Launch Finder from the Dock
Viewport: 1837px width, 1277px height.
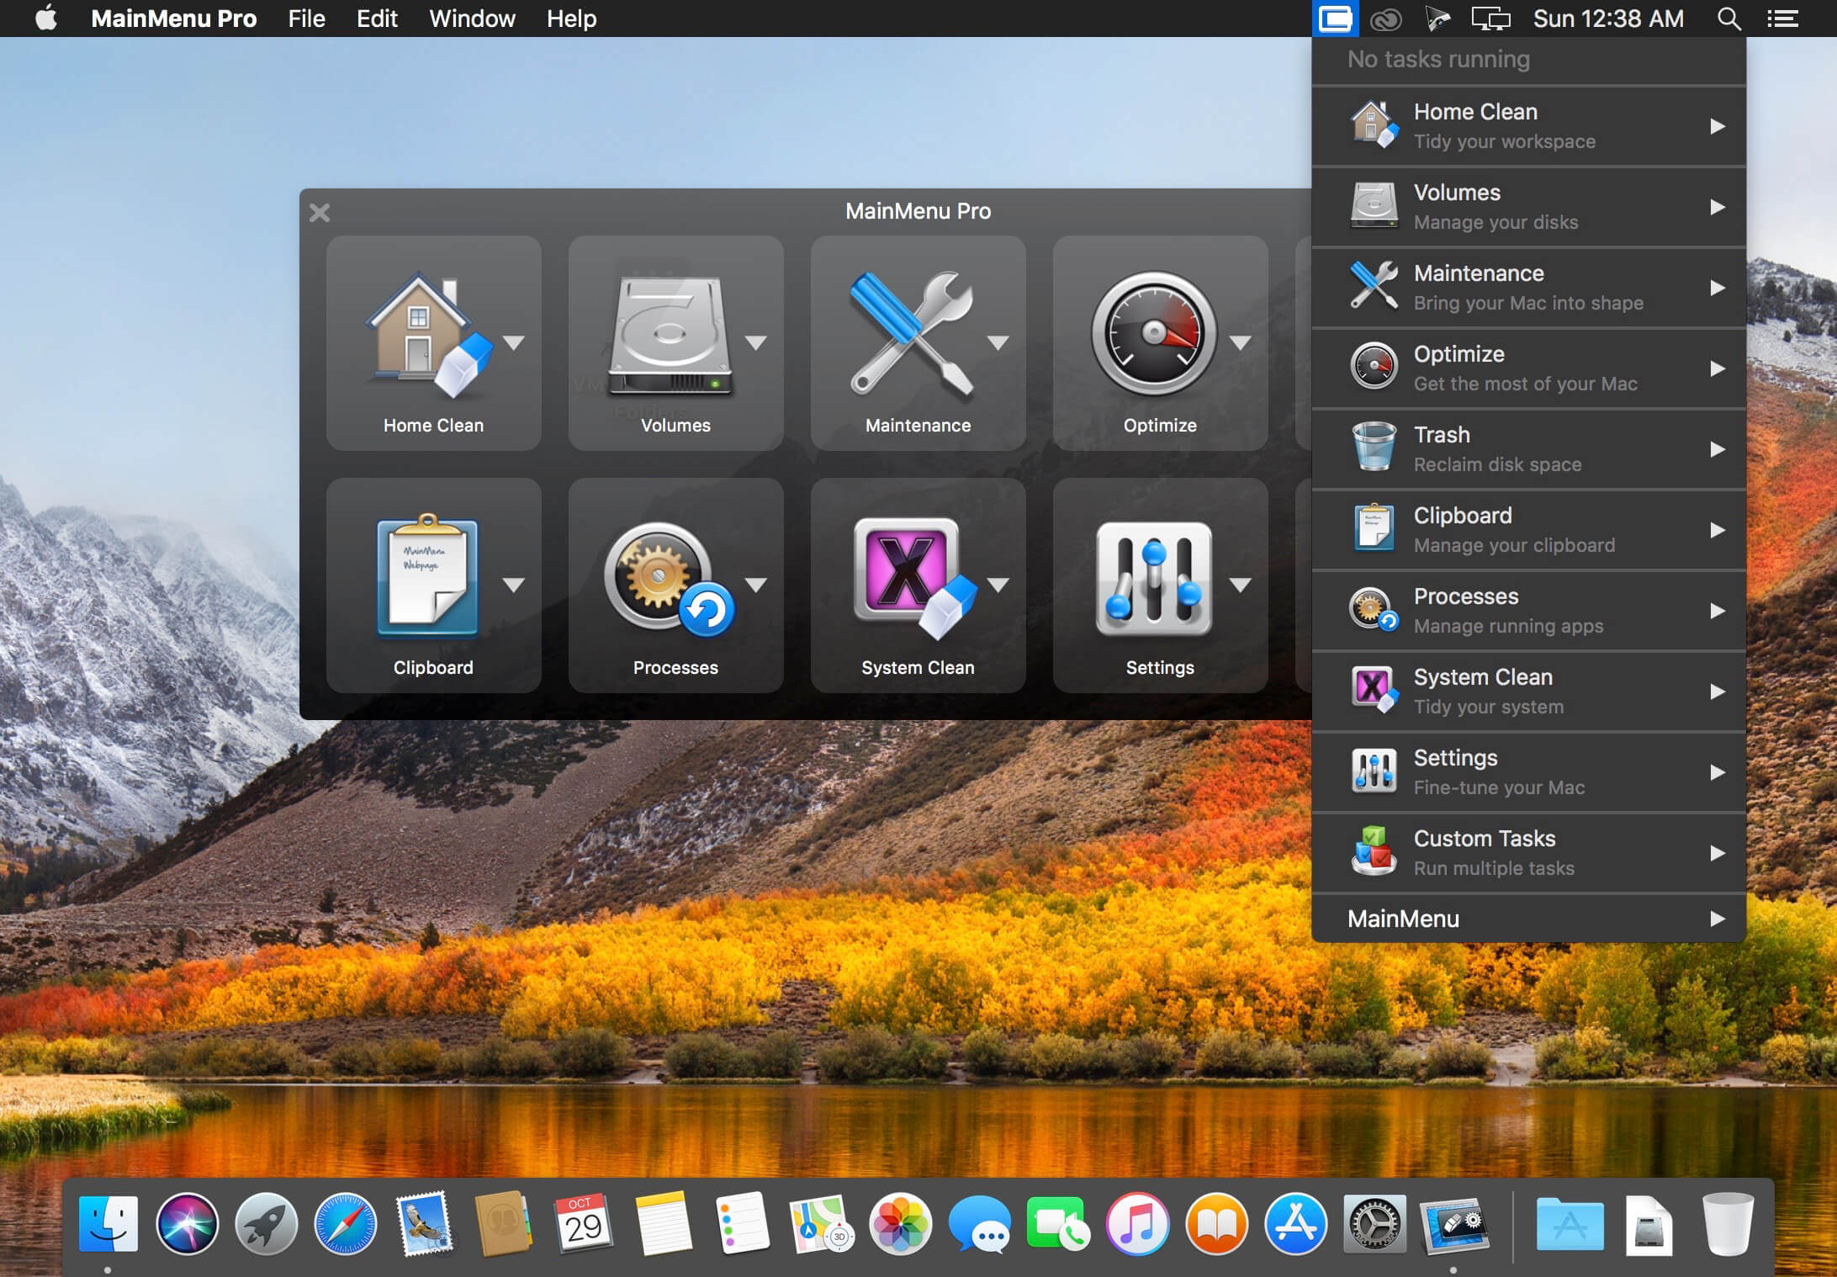109,1223
